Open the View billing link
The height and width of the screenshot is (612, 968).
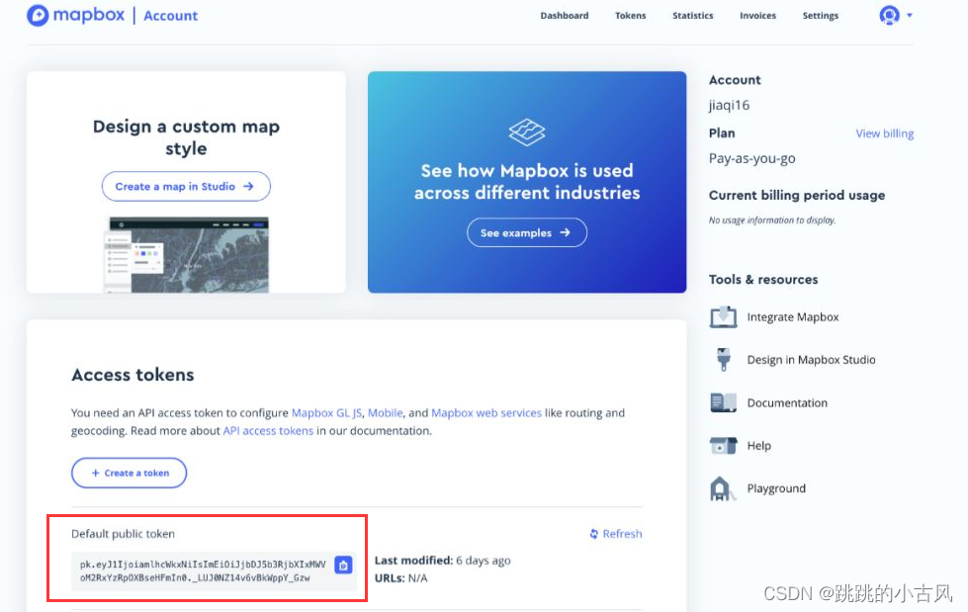pyautogui.click(x=884, y=133)
